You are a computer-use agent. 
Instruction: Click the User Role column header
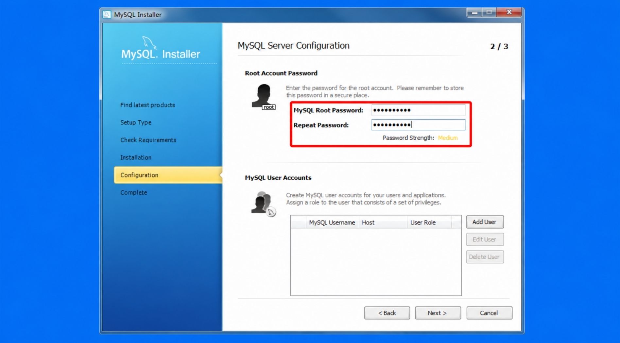[429, 222]
